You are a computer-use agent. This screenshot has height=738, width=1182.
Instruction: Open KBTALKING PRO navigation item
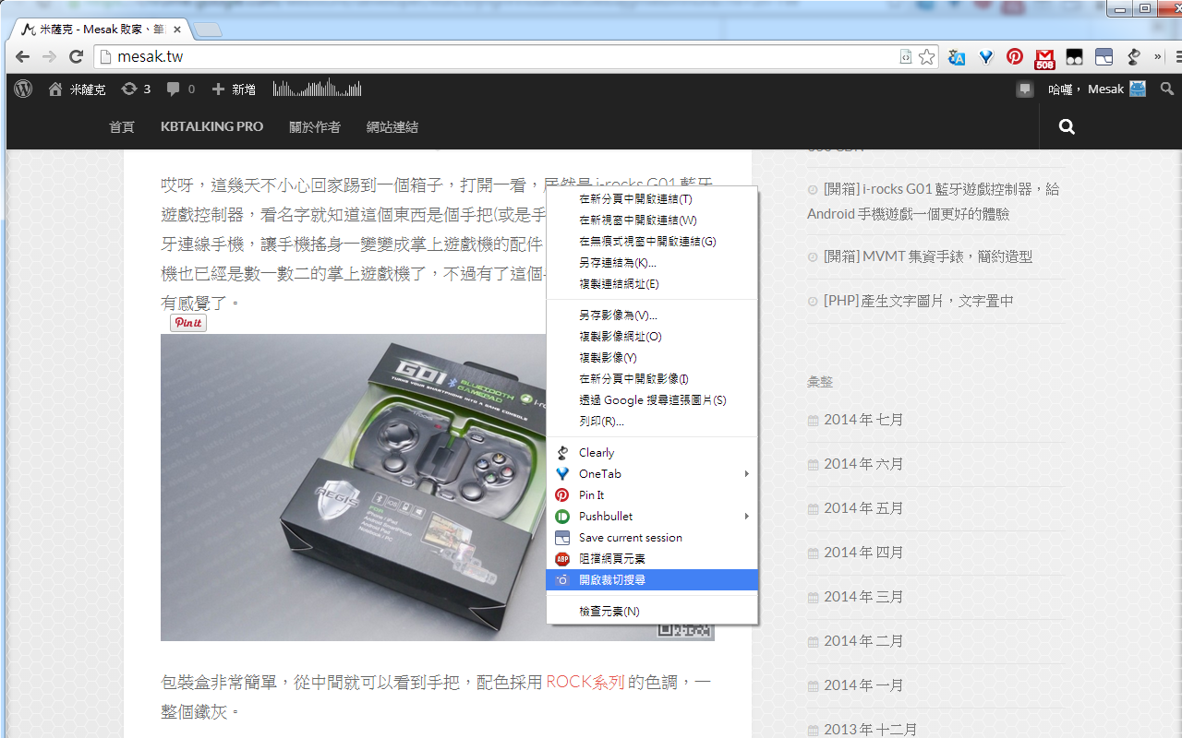coord(211,126)
